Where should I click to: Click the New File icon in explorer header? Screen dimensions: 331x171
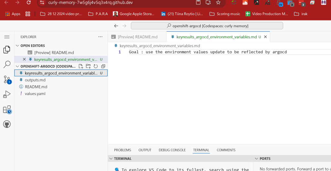point(80,66)
